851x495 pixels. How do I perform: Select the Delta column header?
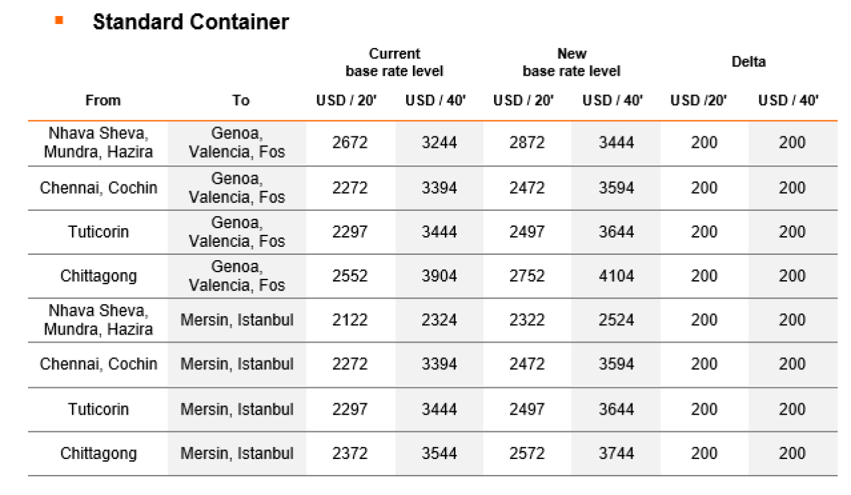pyautogui.click(x=749, y=62)
